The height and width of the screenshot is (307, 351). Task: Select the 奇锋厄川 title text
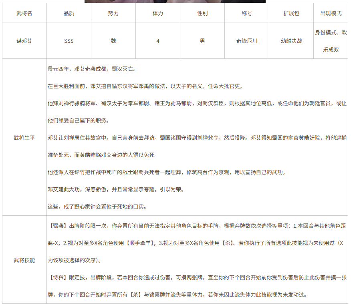click(x=247, y=41)
